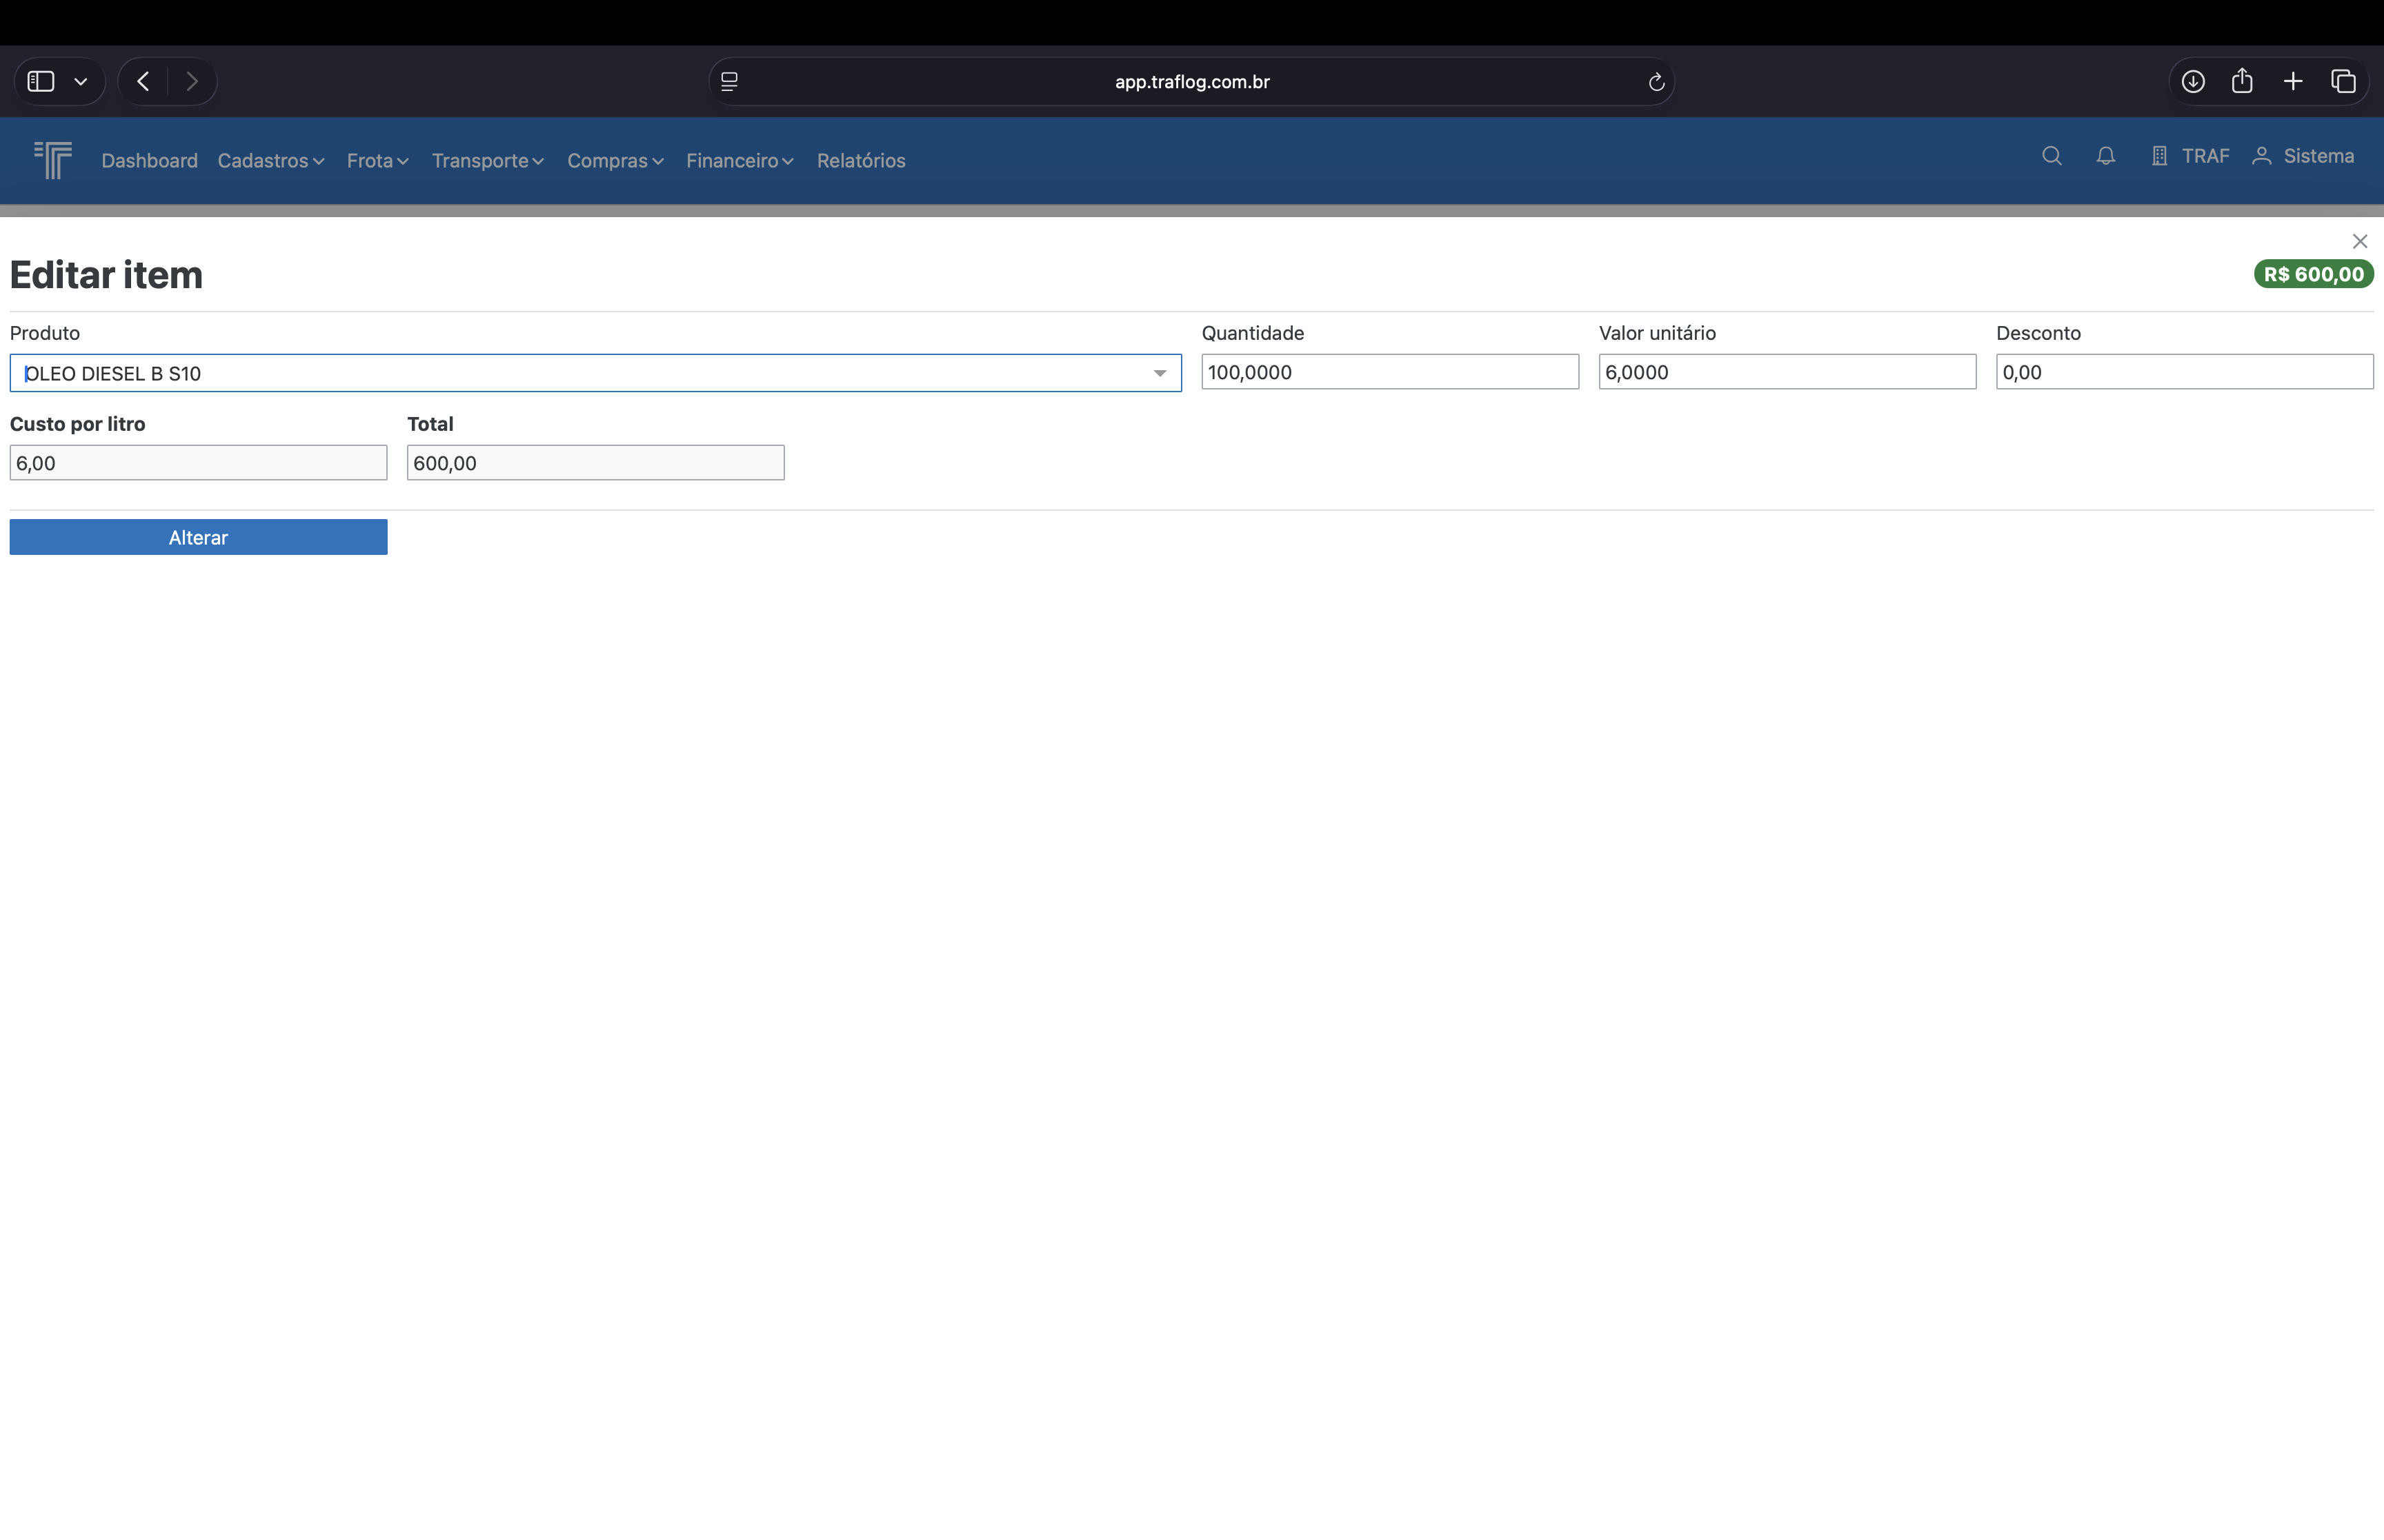The image size is (2384, 1540).
Task: Go back to previous page
Action: (x=143, y=82)
